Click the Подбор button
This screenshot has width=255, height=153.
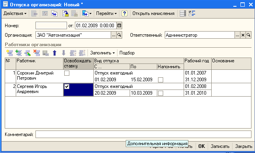(x=127, y=53)
